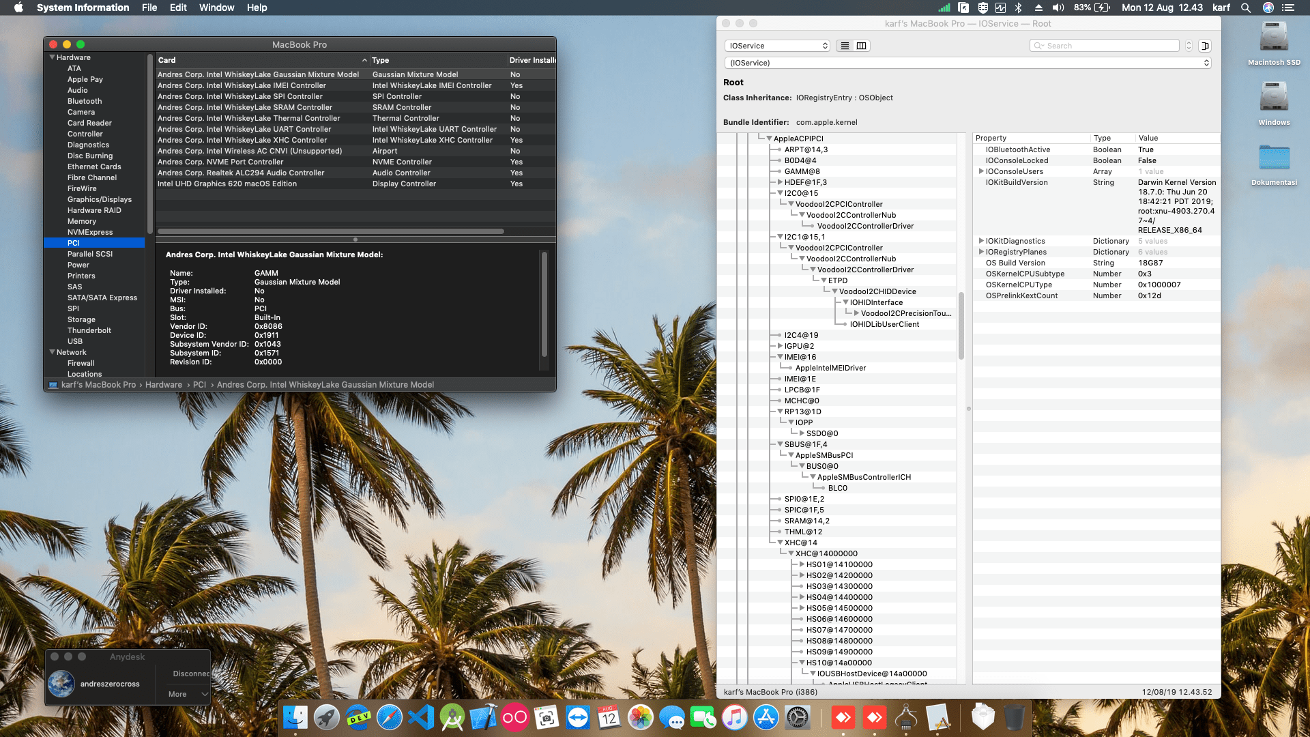Open the Edit menu
Viewport: 1310px width, 737px height.
point(178,8)
